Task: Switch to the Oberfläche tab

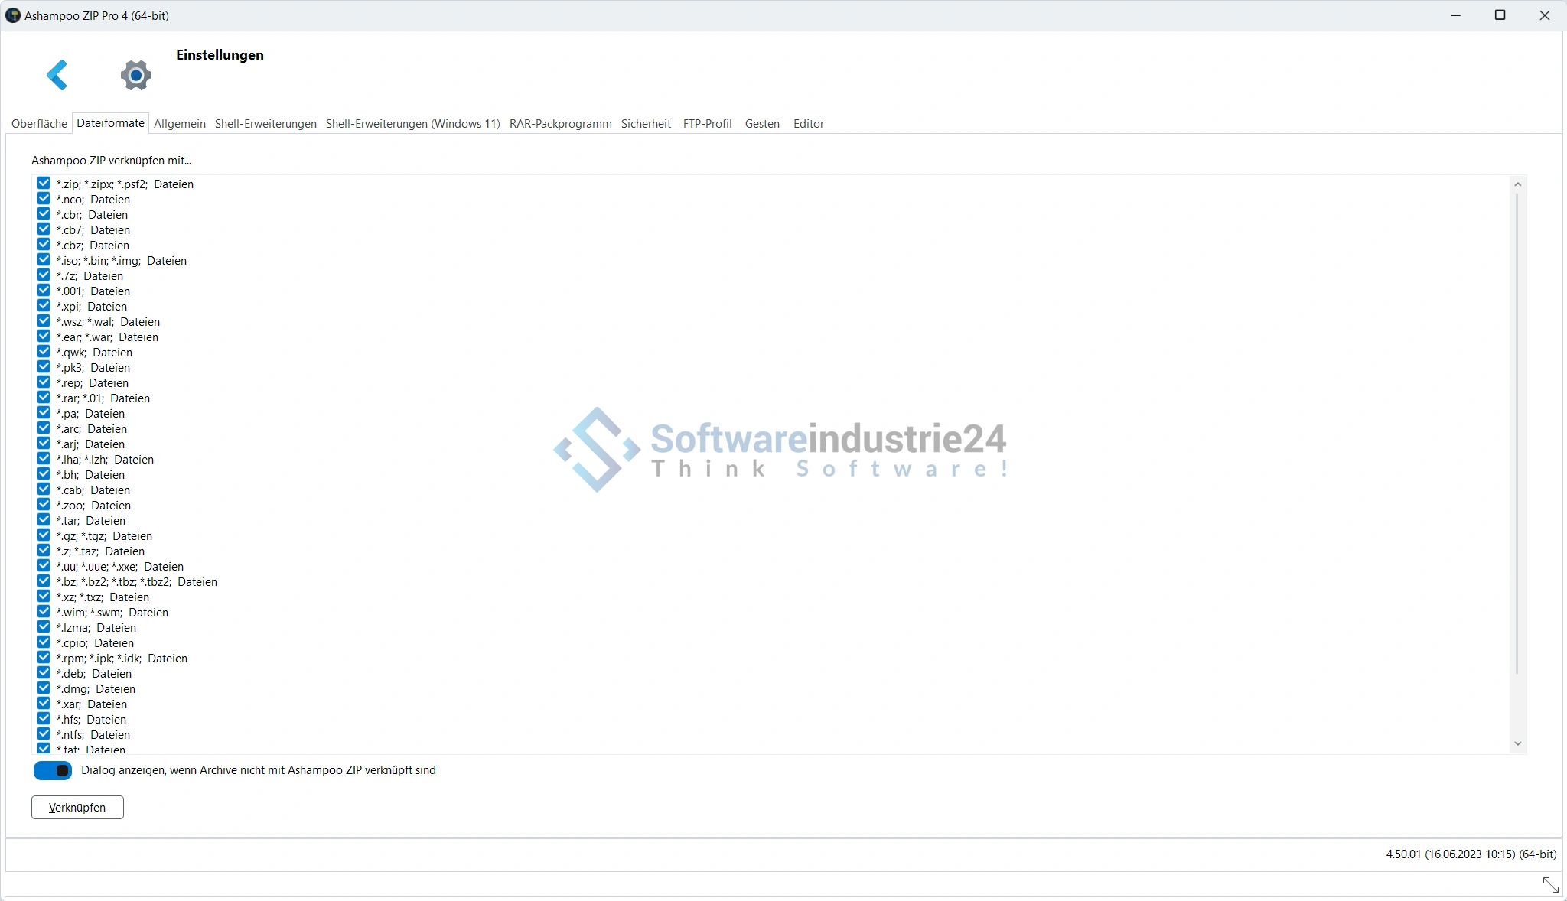Action: coord(39,124)
